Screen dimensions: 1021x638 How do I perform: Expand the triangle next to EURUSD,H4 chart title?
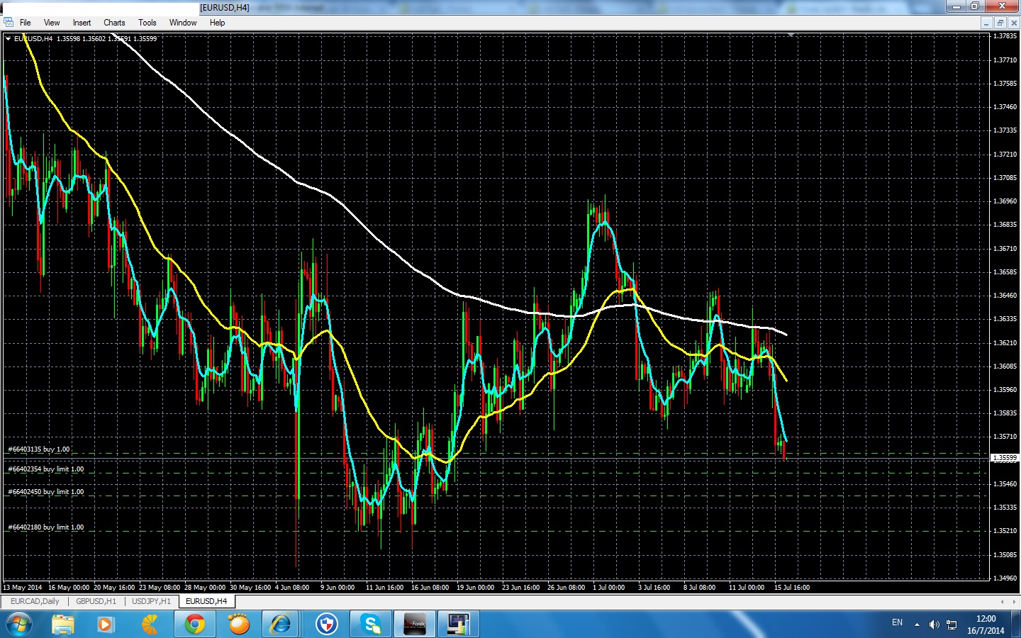(x=8, y=39)
